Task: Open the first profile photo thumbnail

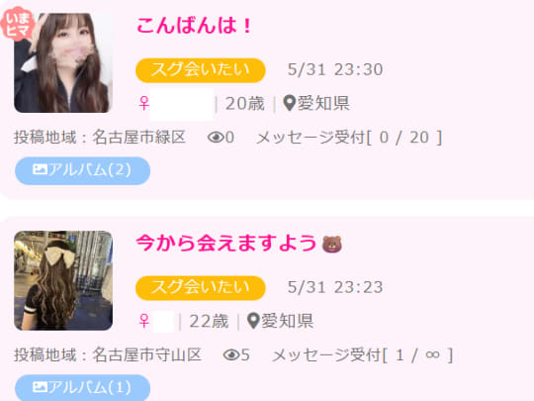Action: pos(63,62)
